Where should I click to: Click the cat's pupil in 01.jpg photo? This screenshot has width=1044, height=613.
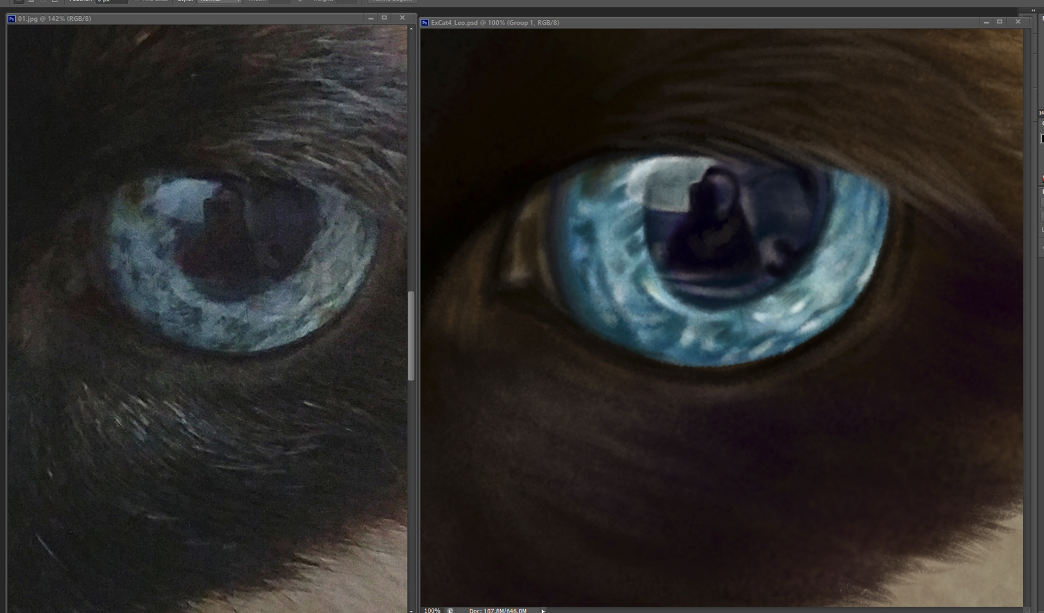[x=245, y=239]
